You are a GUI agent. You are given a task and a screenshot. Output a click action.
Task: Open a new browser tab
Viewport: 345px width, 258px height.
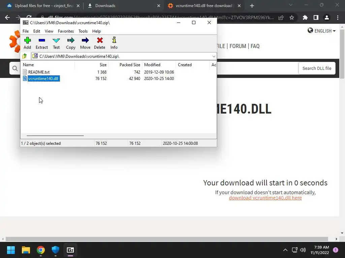coord(252,6)
